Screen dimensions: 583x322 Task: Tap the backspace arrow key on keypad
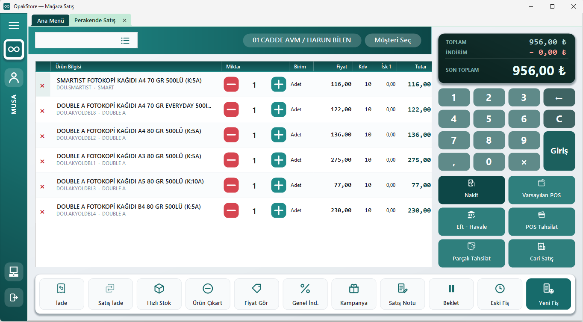click(559, 97)
